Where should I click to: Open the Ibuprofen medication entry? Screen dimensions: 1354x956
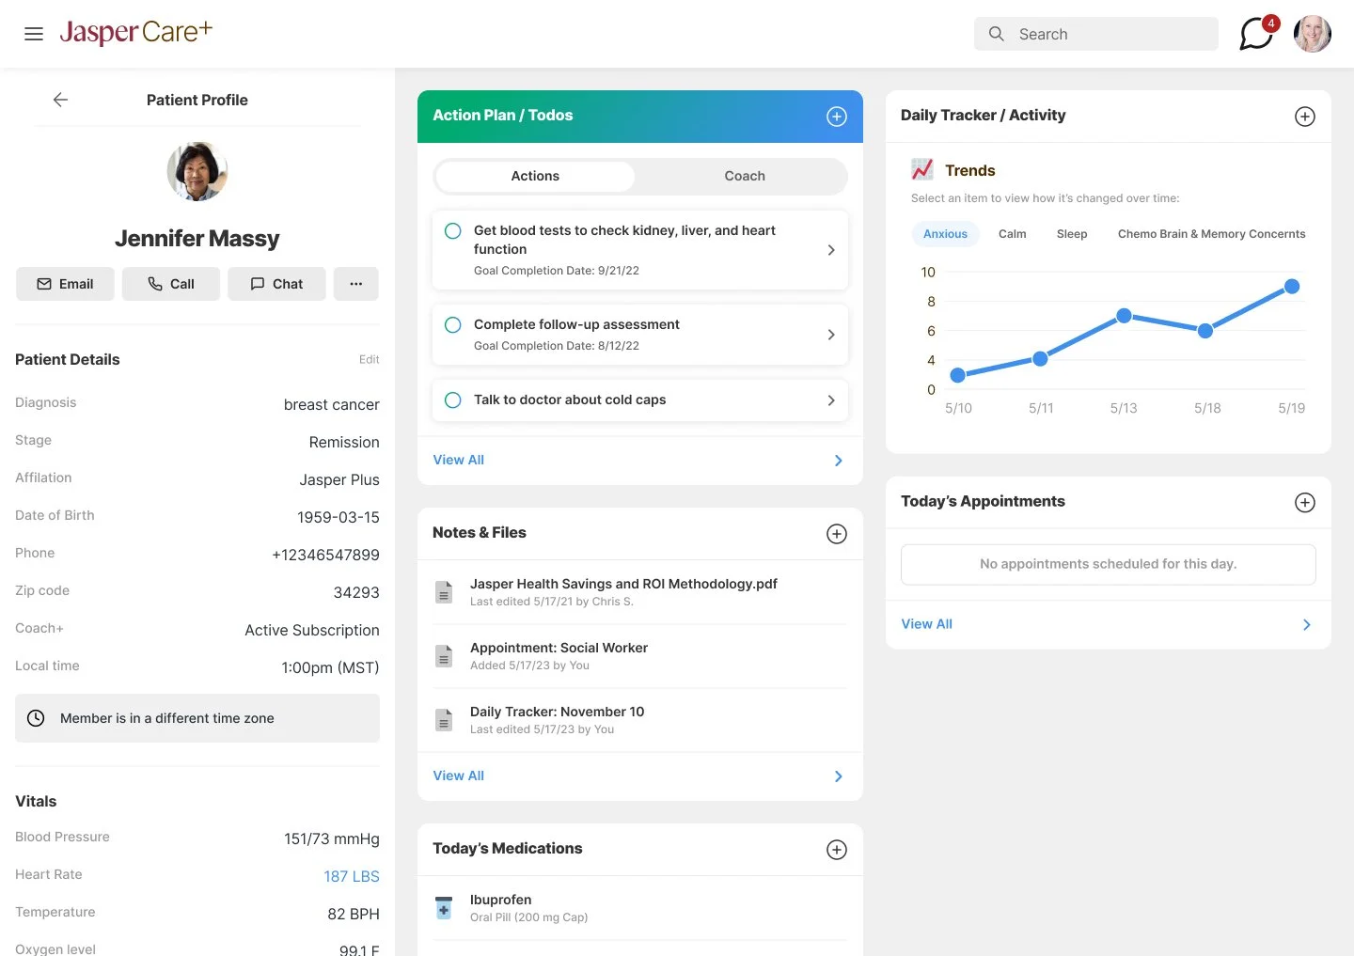pyautogui.click(x=639, y=908)
